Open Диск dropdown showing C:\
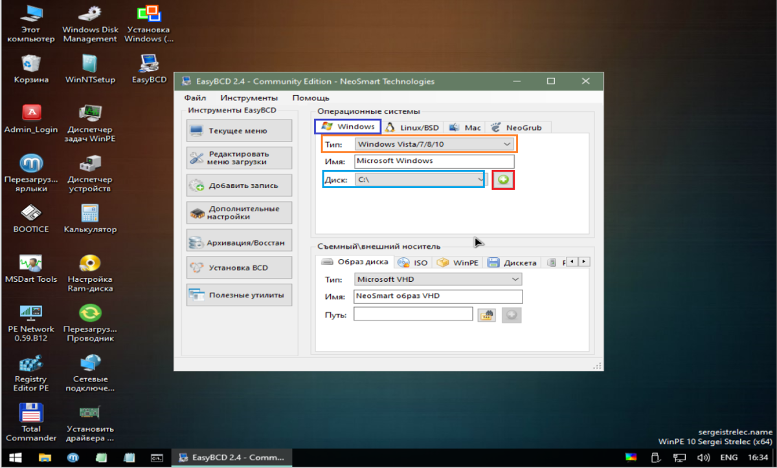 click(420, 180)
